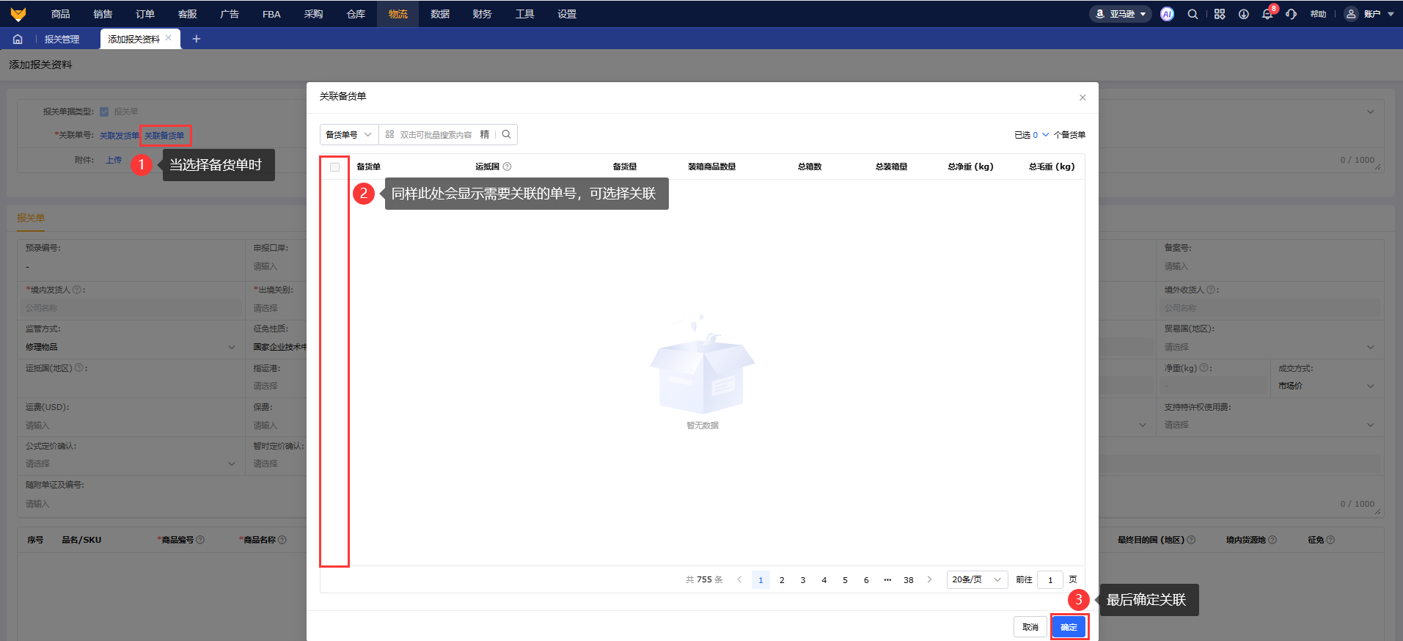The height and width of the screenshot is (641, 1403).
Task: Click the 上传 attachment upload link
Action: point(114,160)
